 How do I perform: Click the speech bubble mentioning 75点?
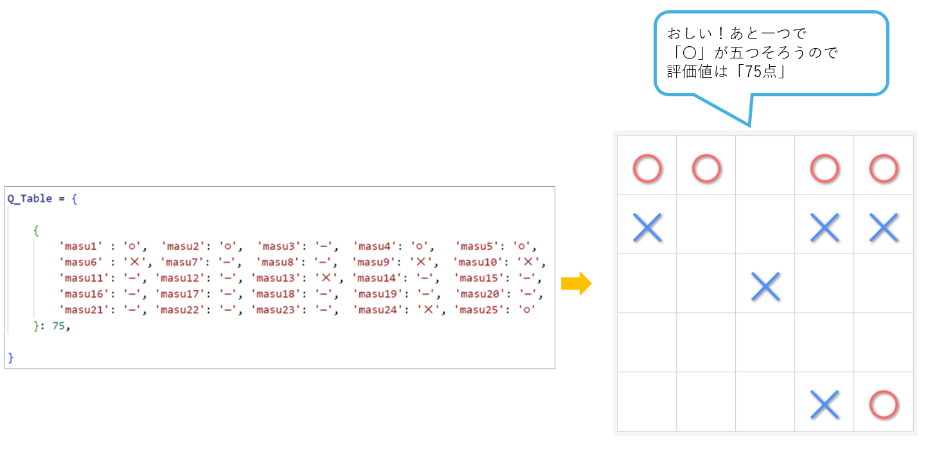(x=771, y=53)
